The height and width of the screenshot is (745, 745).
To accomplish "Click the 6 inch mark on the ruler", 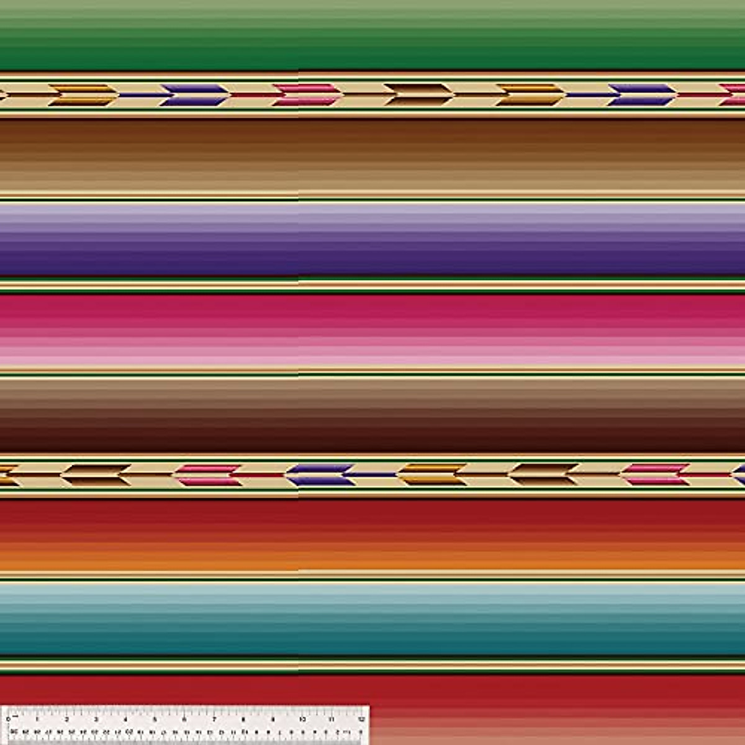I will coord(184,719).
